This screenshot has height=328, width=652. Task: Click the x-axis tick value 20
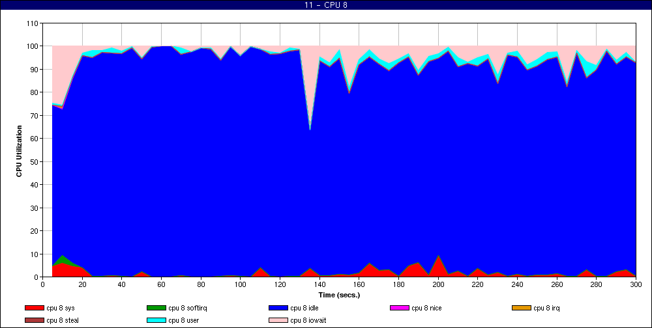click(x=82, y=284)
